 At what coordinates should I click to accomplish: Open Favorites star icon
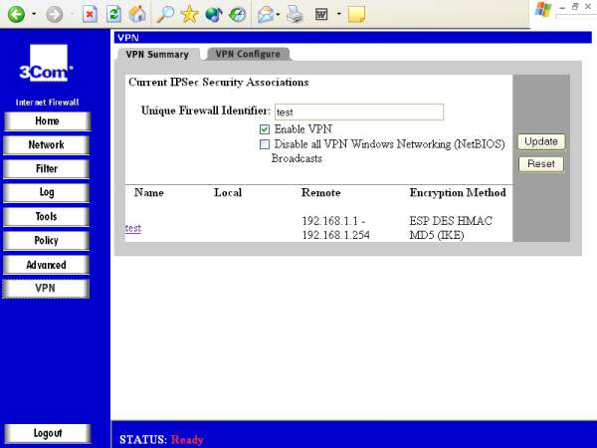tap(189, 15)
